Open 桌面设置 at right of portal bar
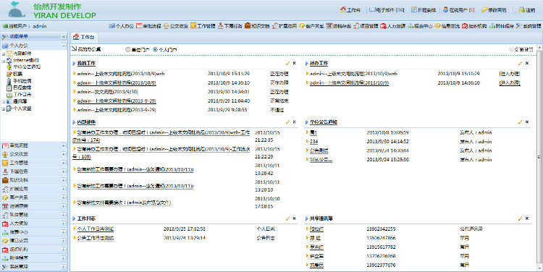 point(521,50)
